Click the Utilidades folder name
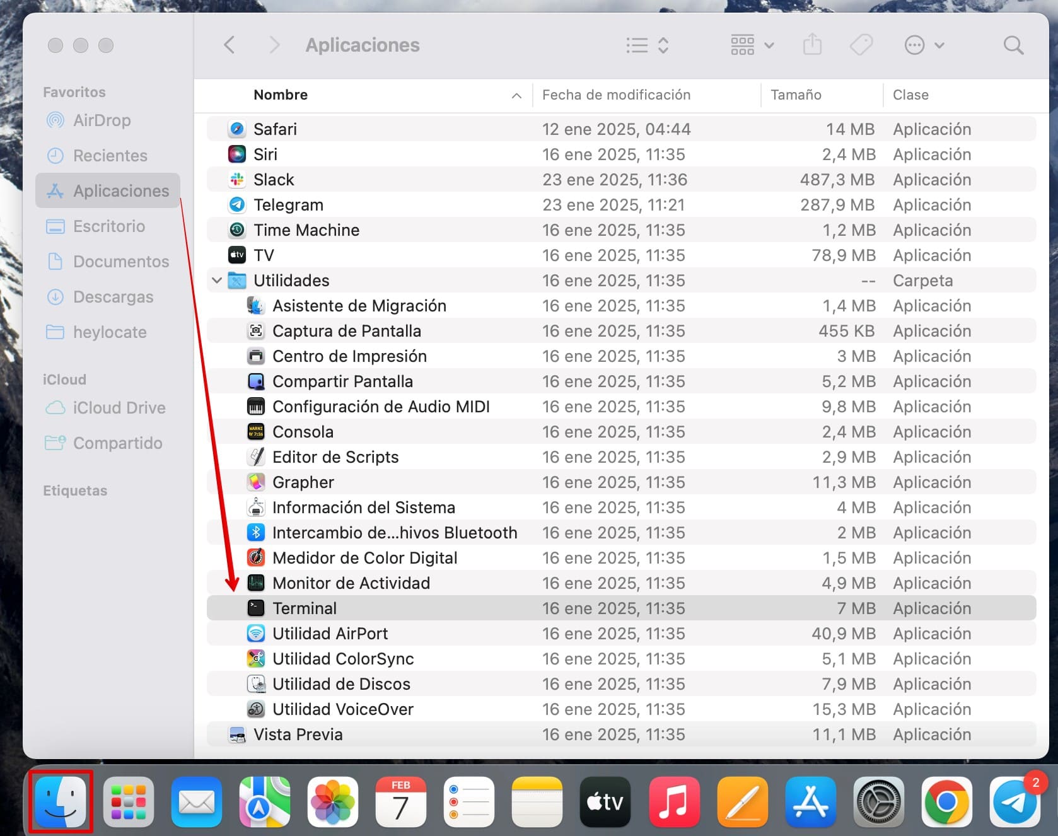The width and height of the screenshot is (1058, 836). [291, 281]
